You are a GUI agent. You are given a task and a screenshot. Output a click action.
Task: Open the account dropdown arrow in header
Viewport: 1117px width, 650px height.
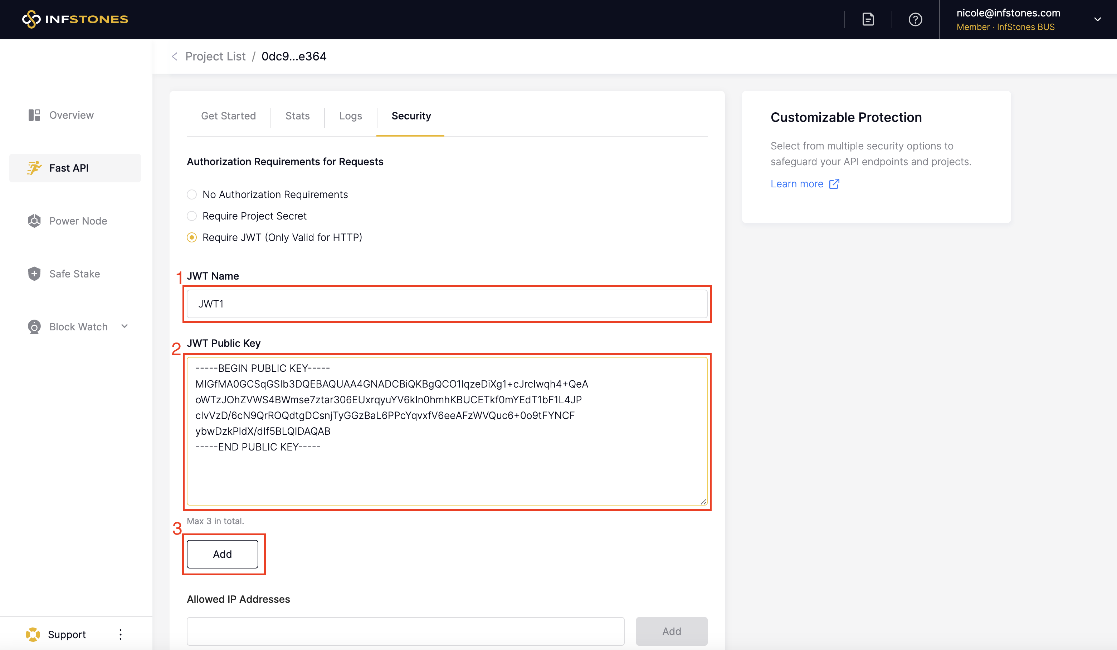(1097, 19)
